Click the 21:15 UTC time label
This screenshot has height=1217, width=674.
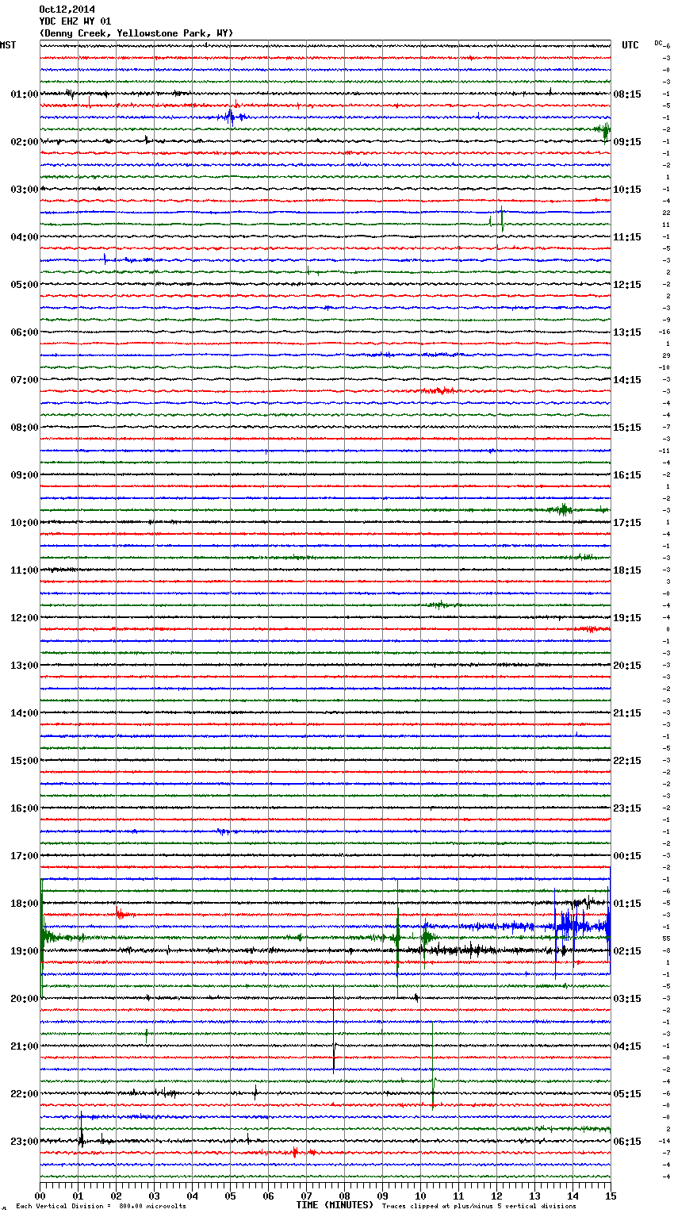(627, 713)
